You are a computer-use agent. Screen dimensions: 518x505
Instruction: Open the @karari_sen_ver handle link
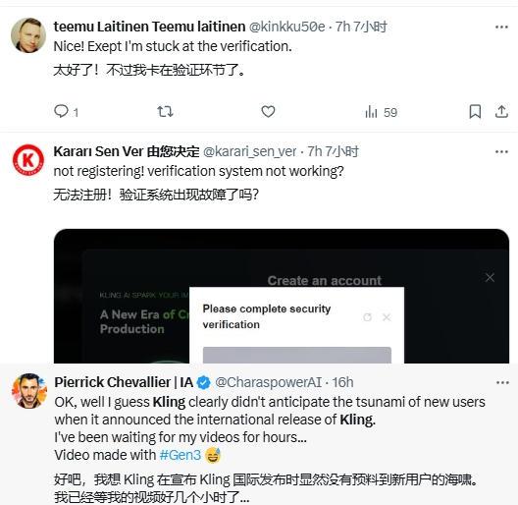click(x=250, y=151)
